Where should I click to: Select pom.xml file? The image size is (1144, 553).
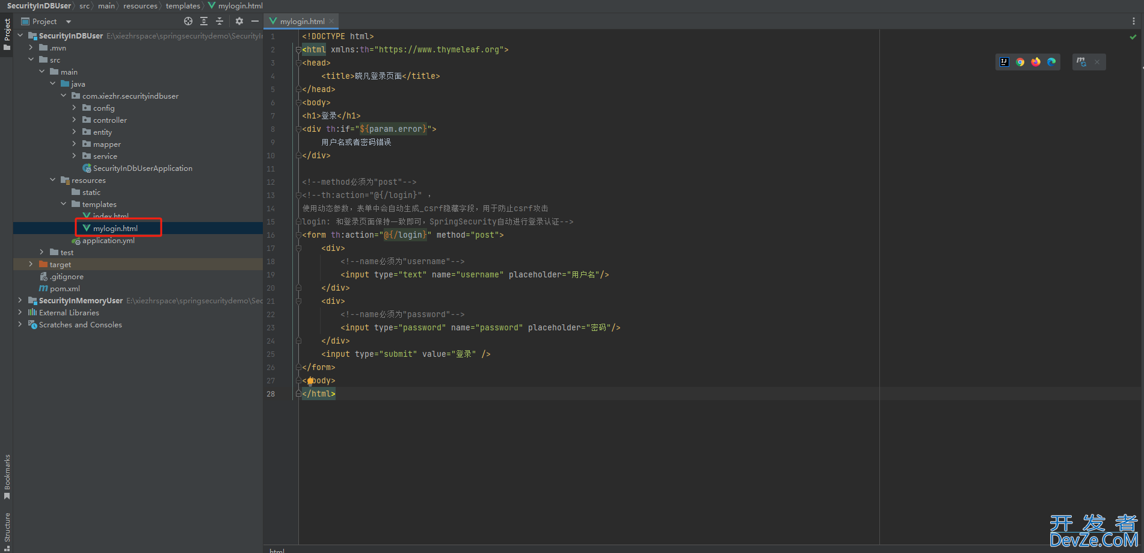64,289
